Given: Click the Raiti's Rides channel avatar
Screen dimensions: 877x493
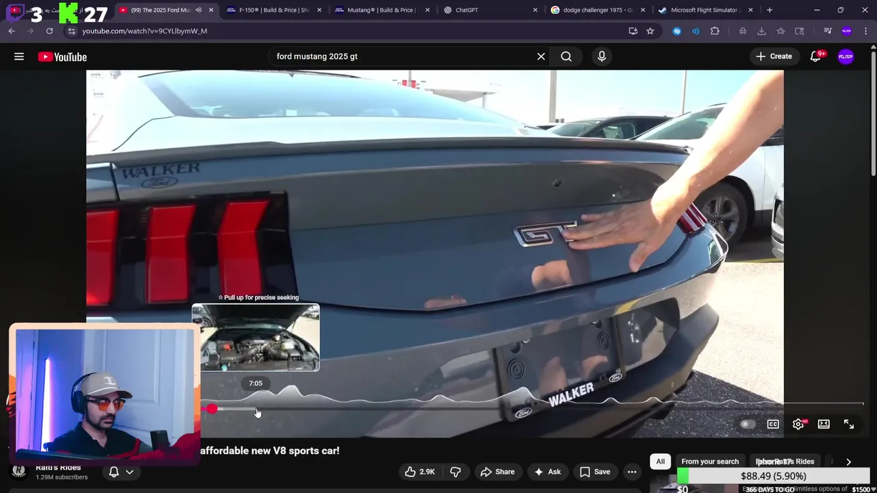Looking at the screenshot, I should pyautogui.click(x=19, y=471).
